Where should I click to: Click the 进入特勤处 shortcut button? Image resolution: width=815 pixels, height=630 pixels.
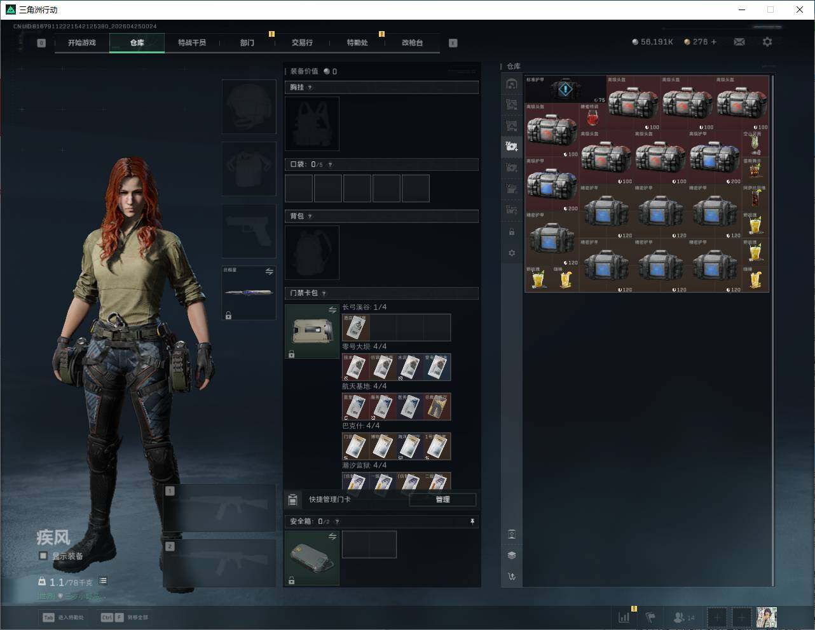(x=64, y=617)
